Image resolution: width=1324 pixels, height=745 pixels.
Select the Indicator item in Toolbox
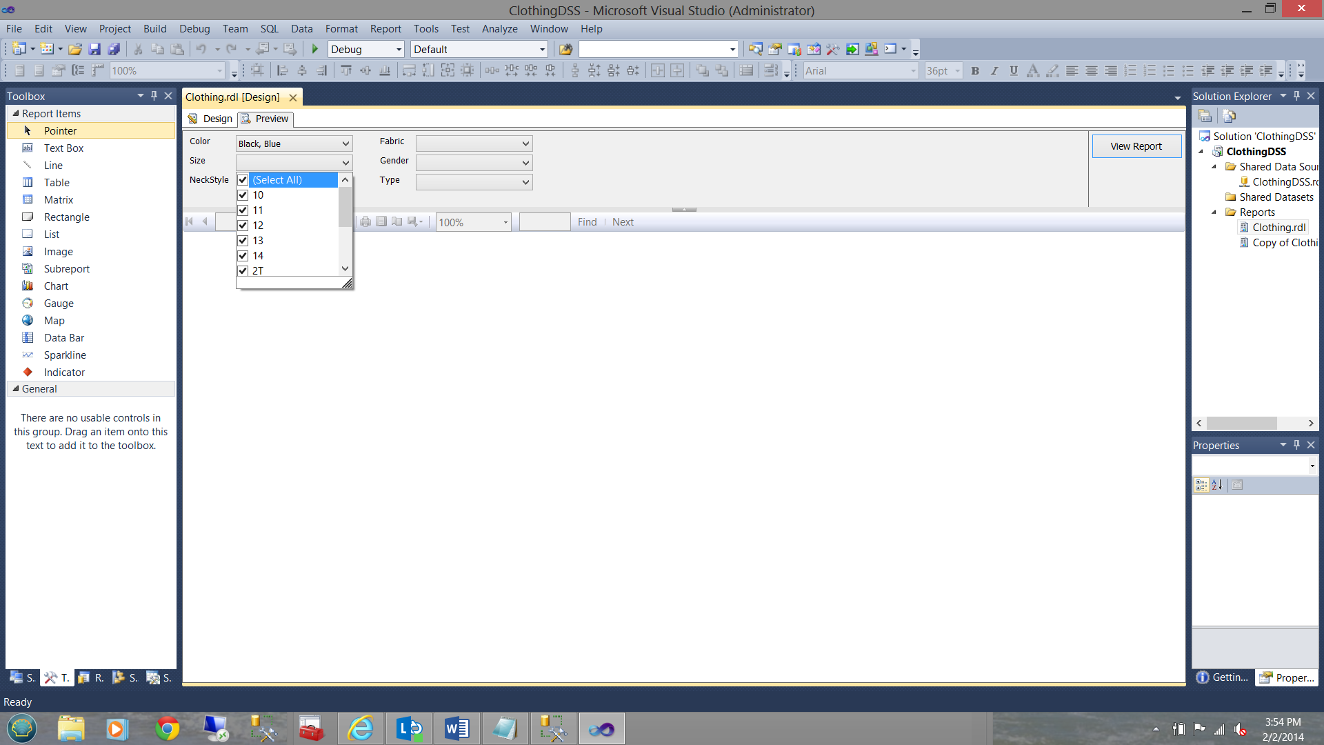[x=64, y=372]
